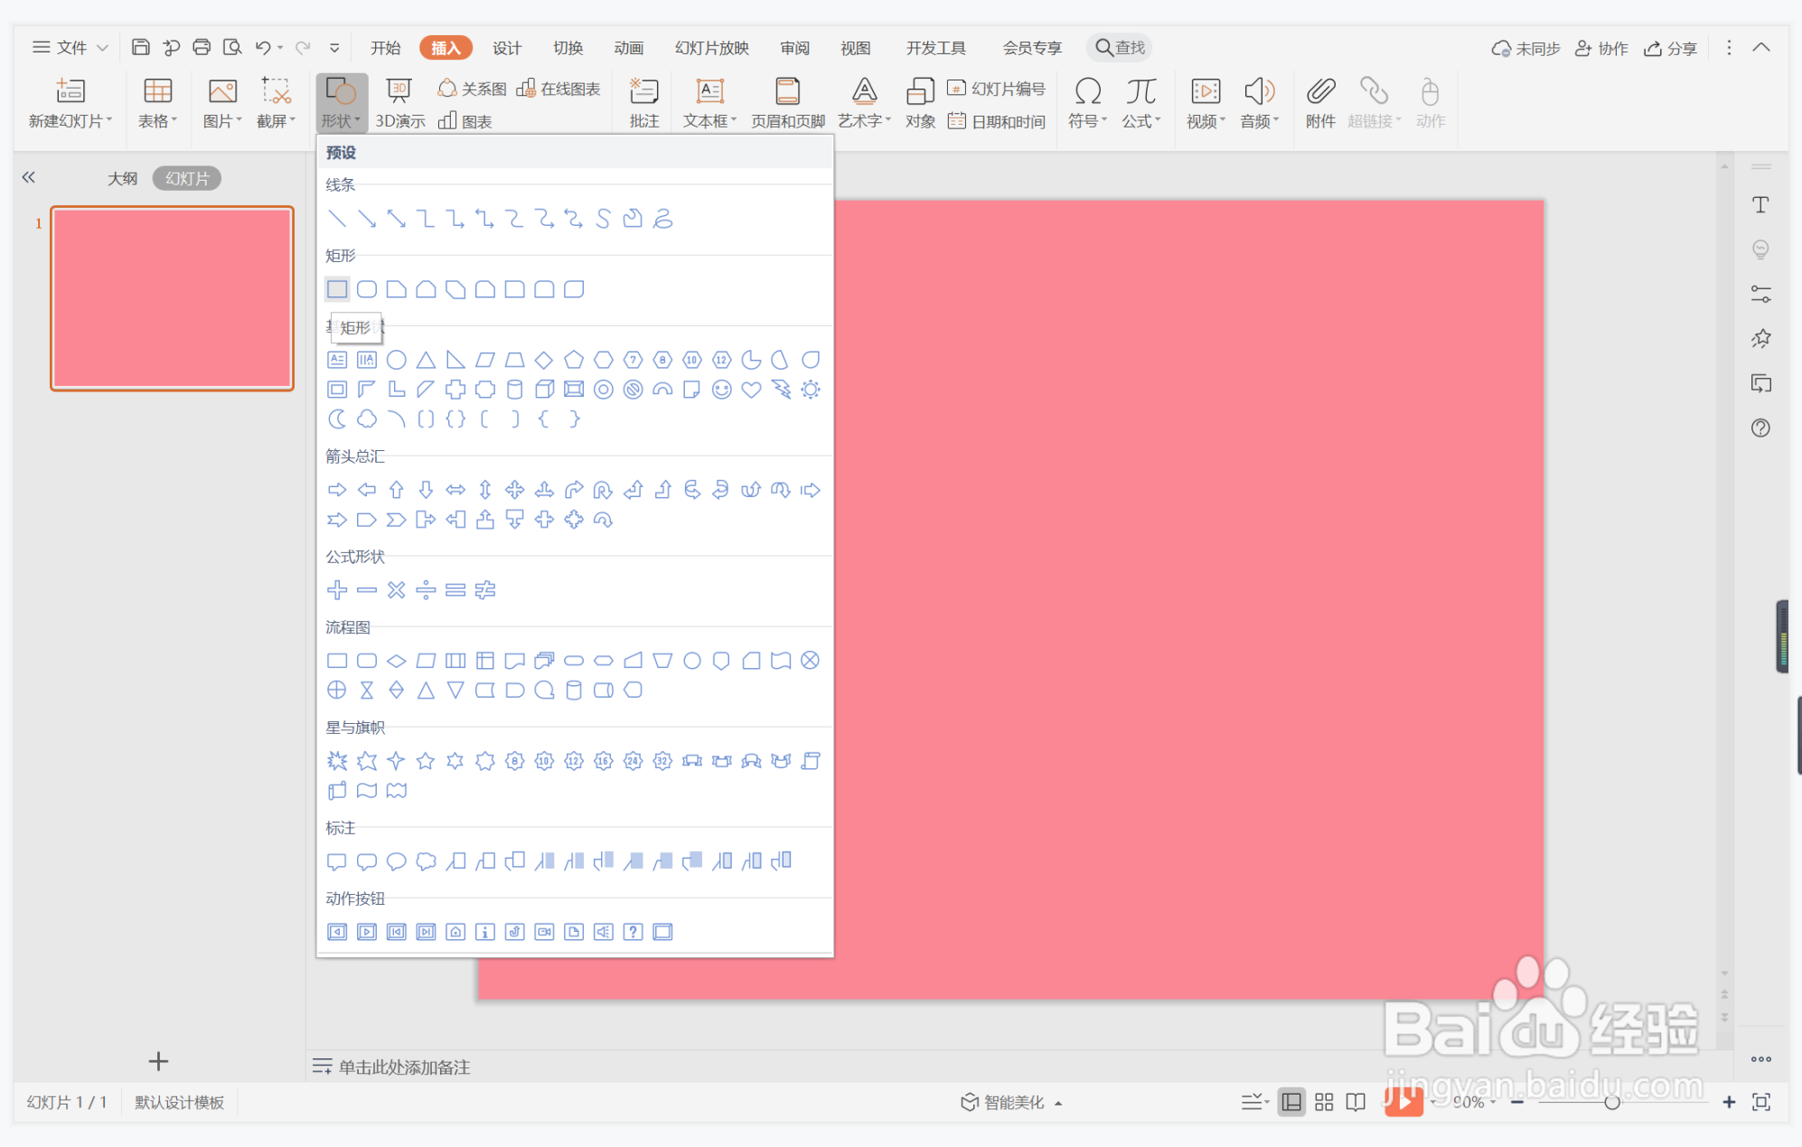
Task: Click the Print icon
Action: coord(202,47)
